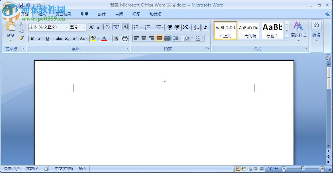The image size is (333, 173).
Task: Switch to Full Screen Reading view
Action: click(x=244, y=169)
